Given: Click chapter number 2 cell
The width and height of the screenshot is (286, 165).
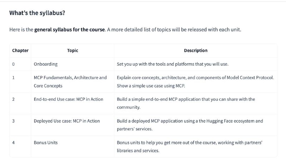Looking at the screenshot, I should point(20,103).
